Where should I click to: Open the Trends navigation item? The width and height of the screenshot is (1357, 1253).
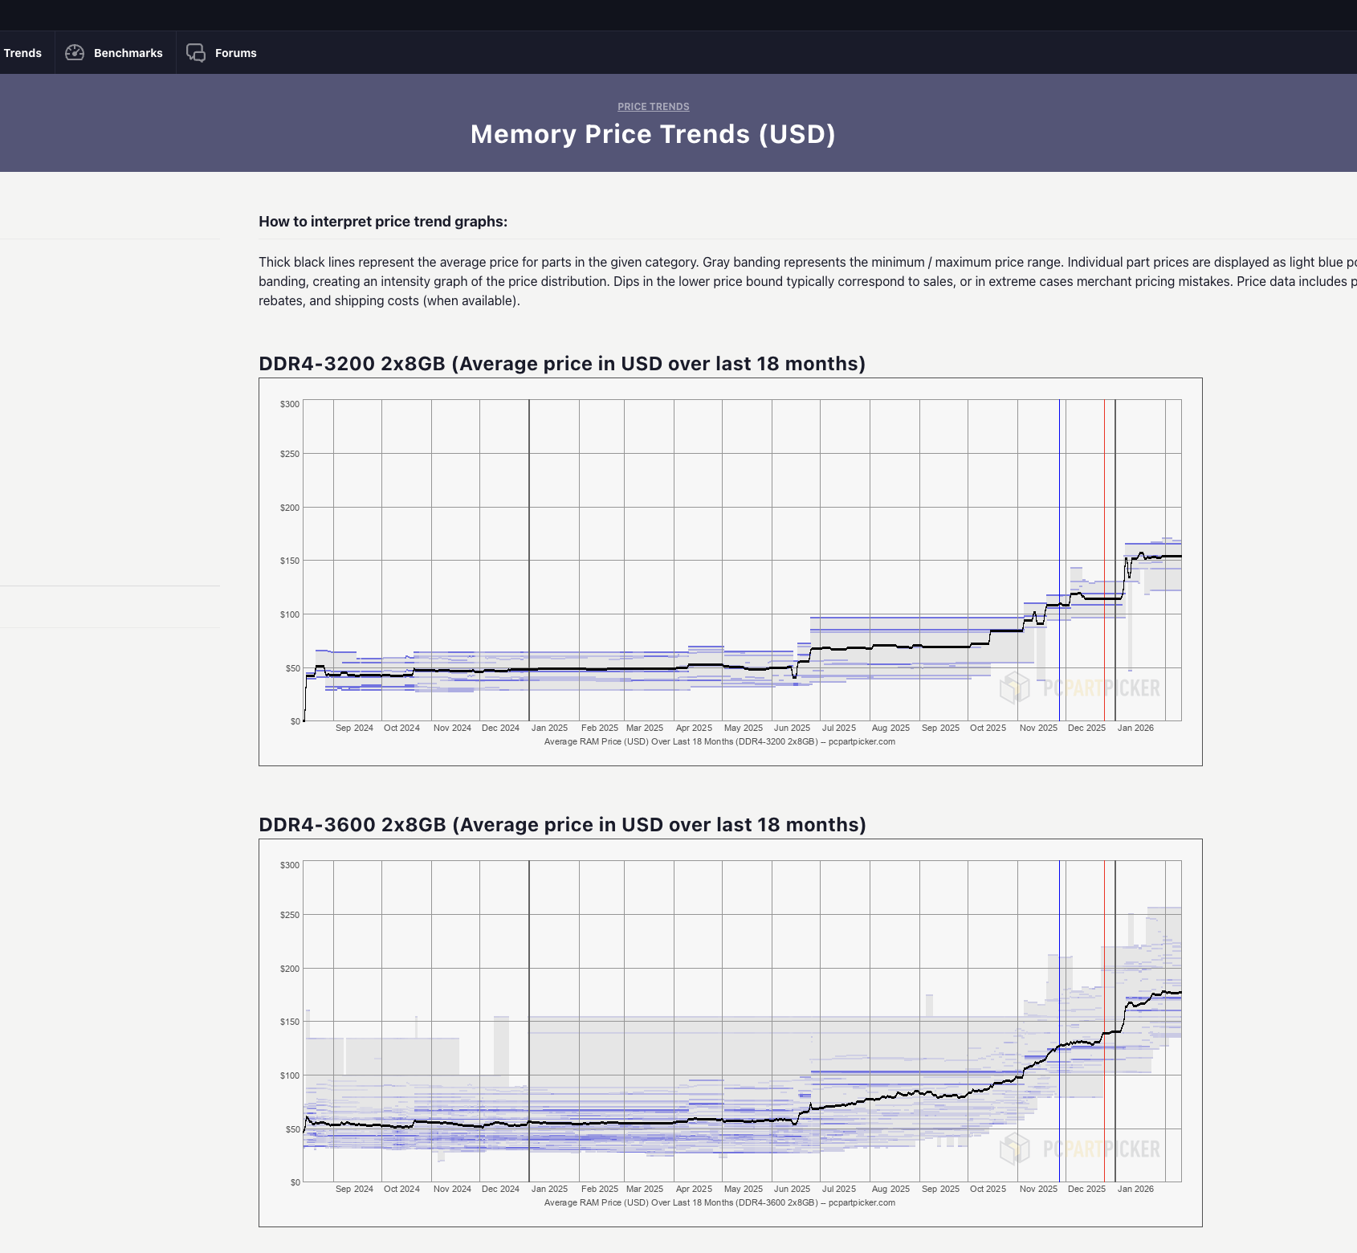tap(22, 53)
